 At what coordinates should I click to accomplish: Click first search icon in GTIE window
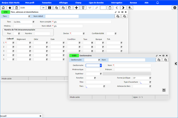(118, 16)
